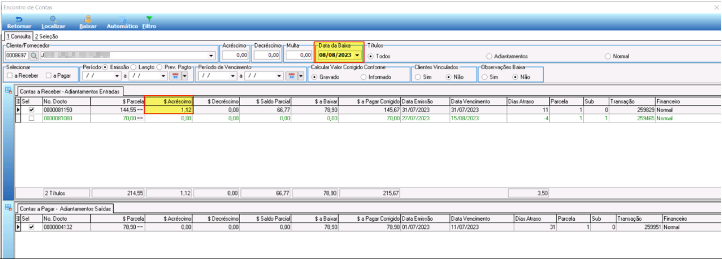Image resolution: width=722 pixels, height=259 pixels.
Task: Expand the Data da Baixa date dropdown
Action: coord(357,56)
